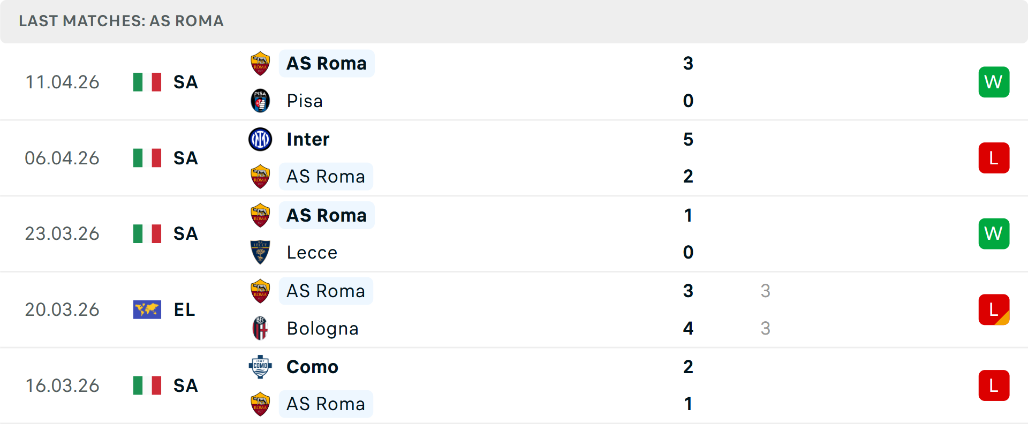Expand the AS Roma vs Lecce match row
The width and height of the screenshot is (1028, 424).
coord(514,233)
